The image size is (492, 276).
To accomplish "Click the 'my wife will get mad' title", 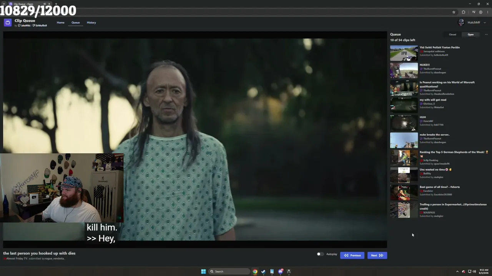I will point(433,100).
